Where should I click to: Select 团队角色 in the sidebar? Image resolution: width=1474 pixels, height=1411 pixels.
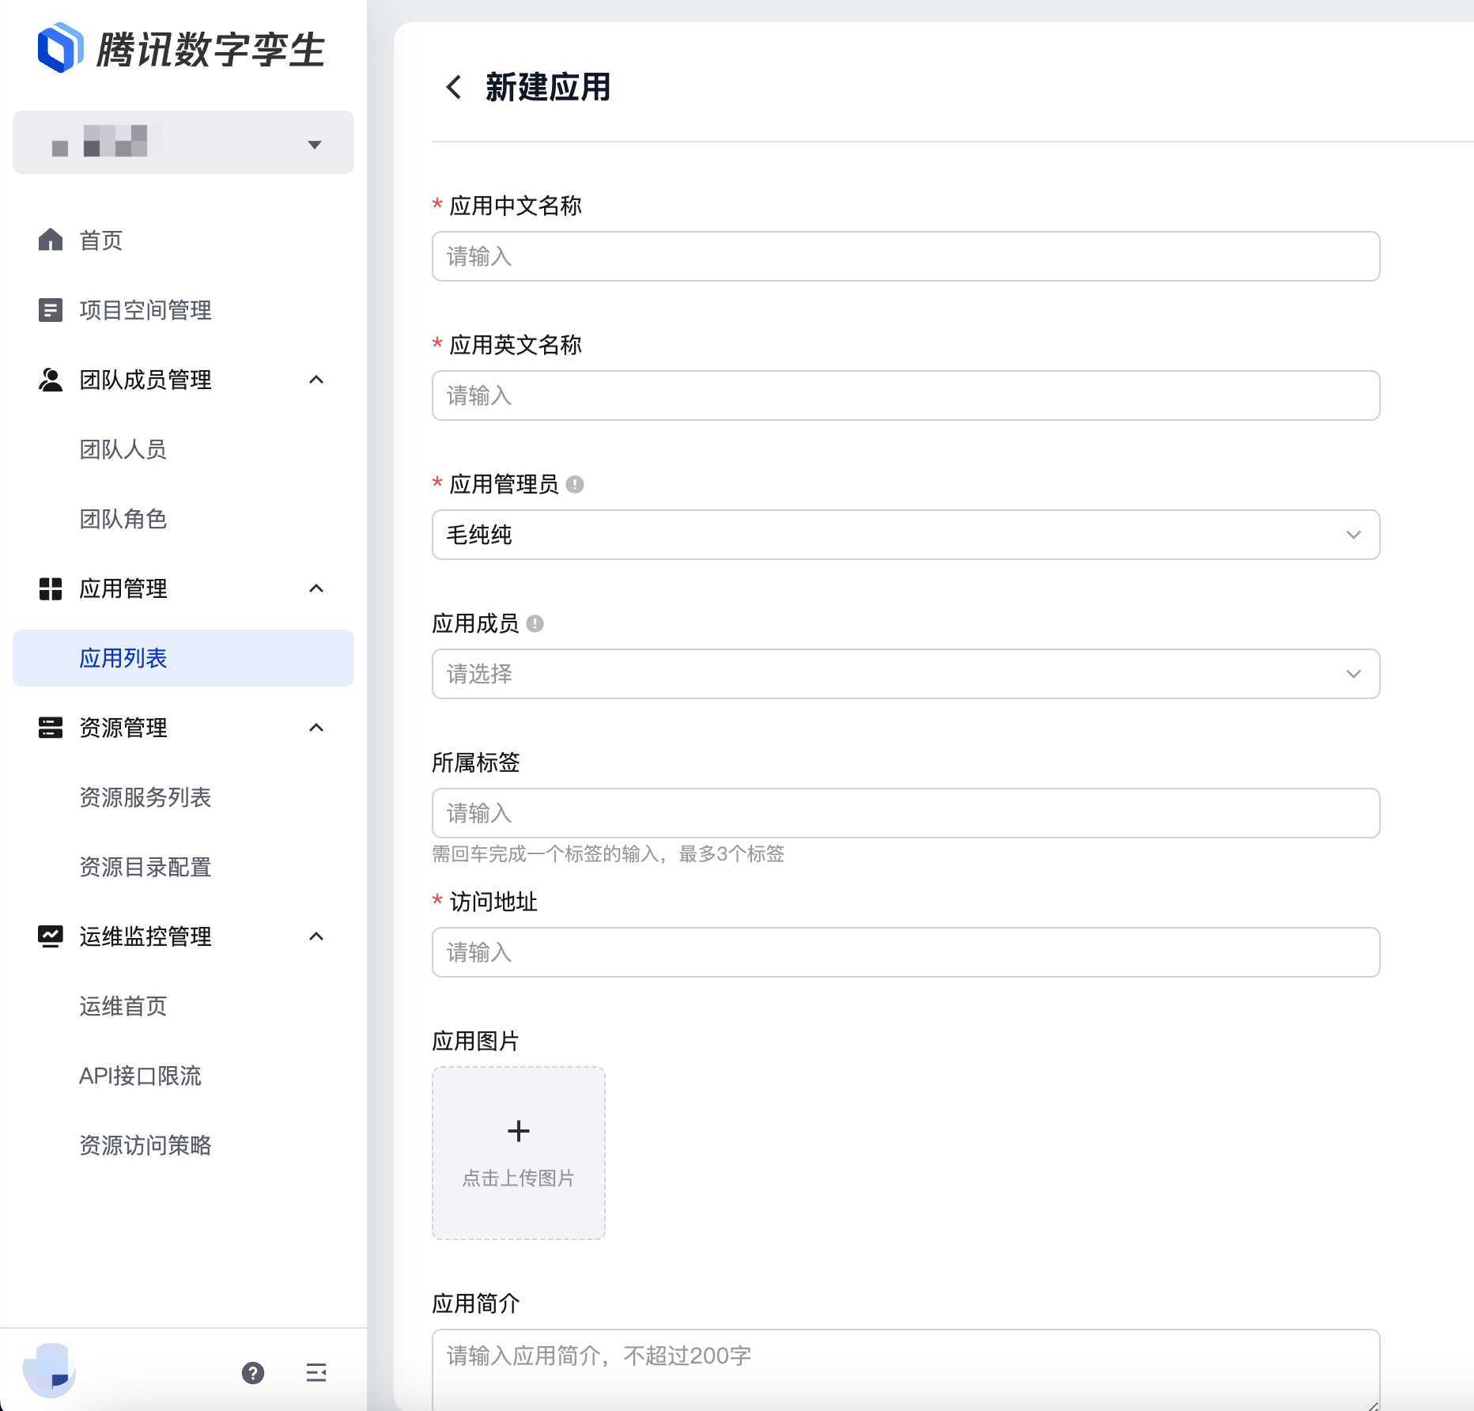[x=123, y=519]
